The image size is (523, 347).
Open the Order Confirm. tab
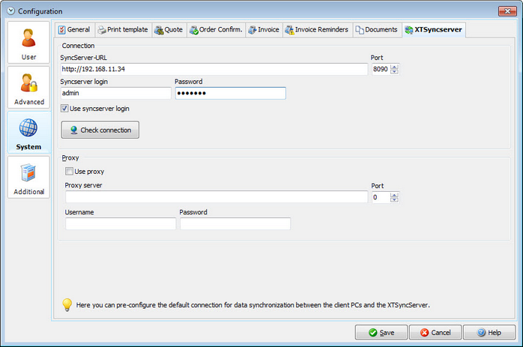216,30
